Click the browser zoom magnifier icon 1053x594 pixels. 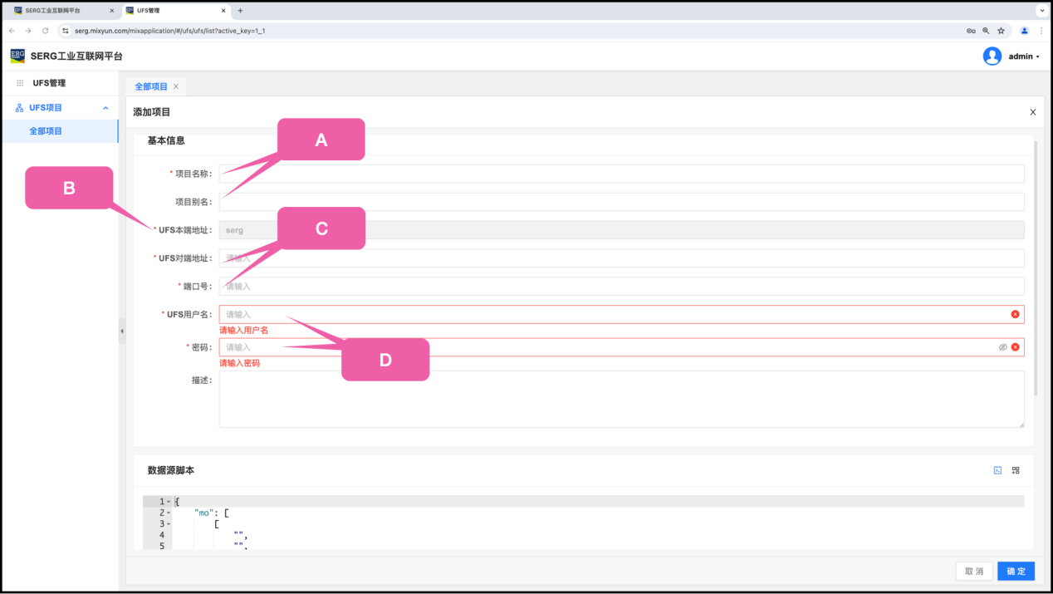pyautogui.click(x=986, y=31)
